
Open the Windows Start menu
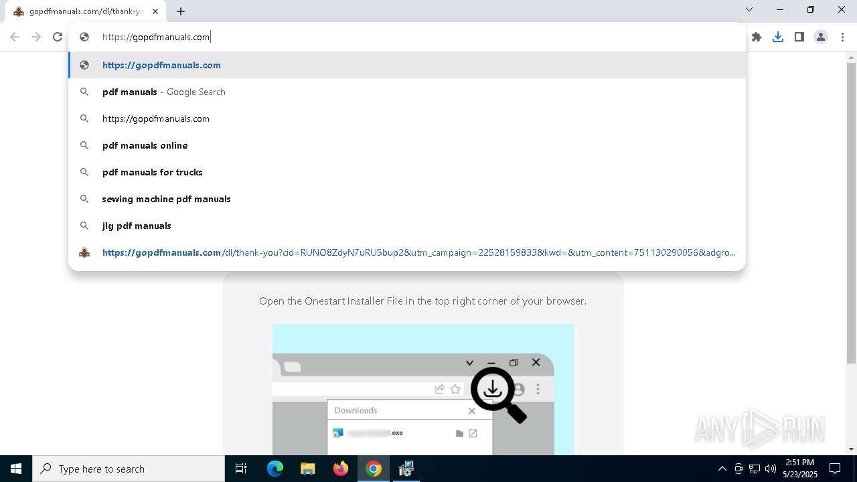[16, 469]
